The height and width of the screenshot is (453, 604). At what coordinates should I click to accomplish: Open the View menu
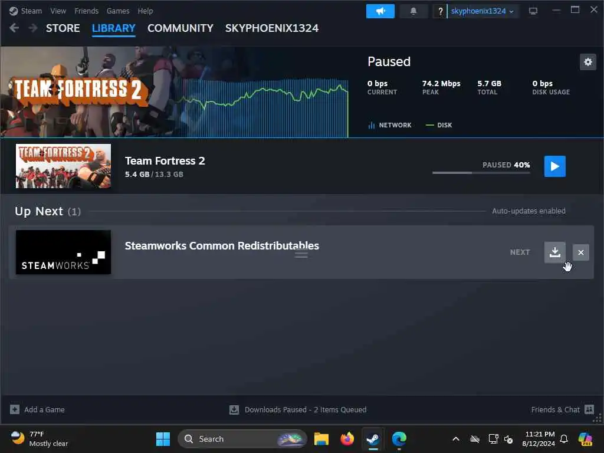[x=58, y=11]
